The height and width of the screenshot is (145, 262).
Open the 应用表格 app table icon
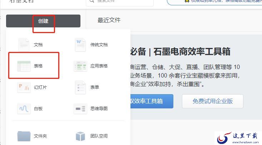point(80,66)
